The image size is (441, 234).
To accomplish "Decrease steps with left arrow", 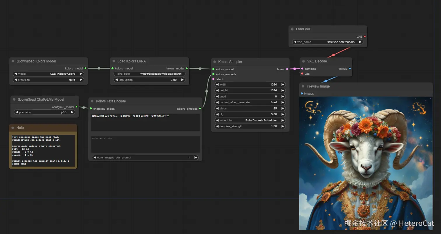I will 217,109.
